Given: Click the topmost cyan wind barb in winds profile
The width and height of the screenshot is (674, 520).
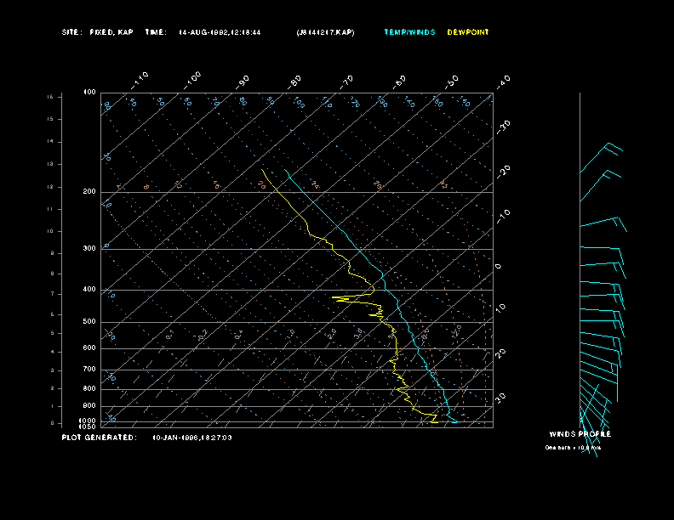Looking at the screenshot, I should 601,157.
